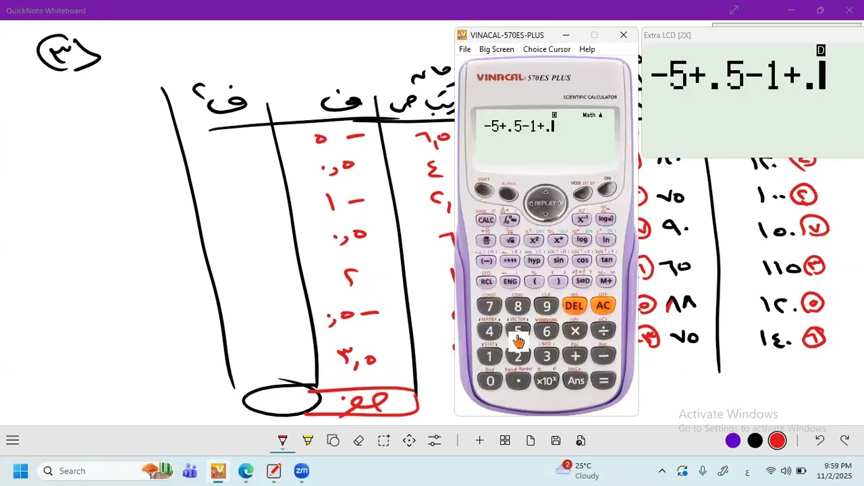This screenshot has height=486, width=864.
Task: Tap the orange DEL key
Action: click(x=574, y=306)
